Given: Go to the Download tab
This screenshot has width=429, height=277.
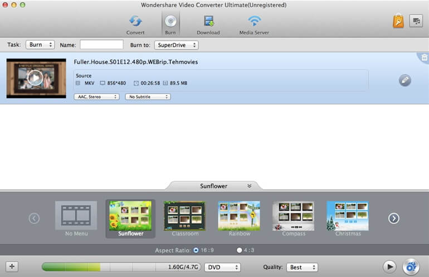Looking at the screenshot, I should point(208,24).
